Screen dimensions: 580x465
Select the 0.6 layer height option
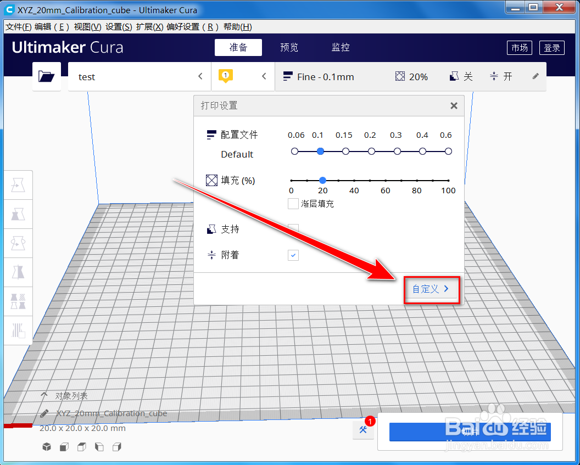click(448, 151)
